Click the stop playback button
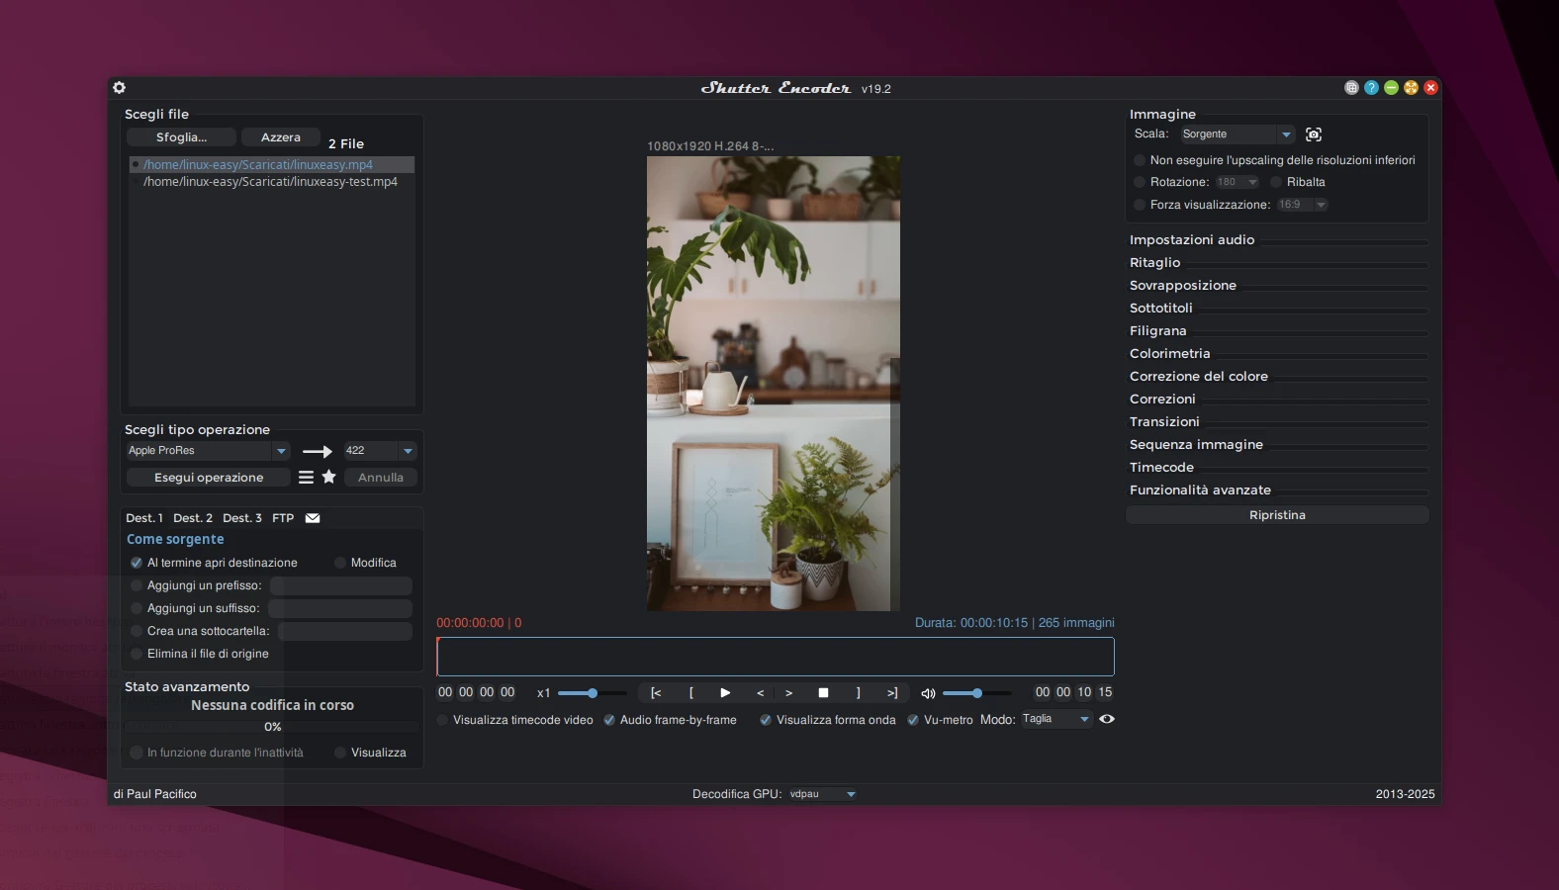 [823, 693]
